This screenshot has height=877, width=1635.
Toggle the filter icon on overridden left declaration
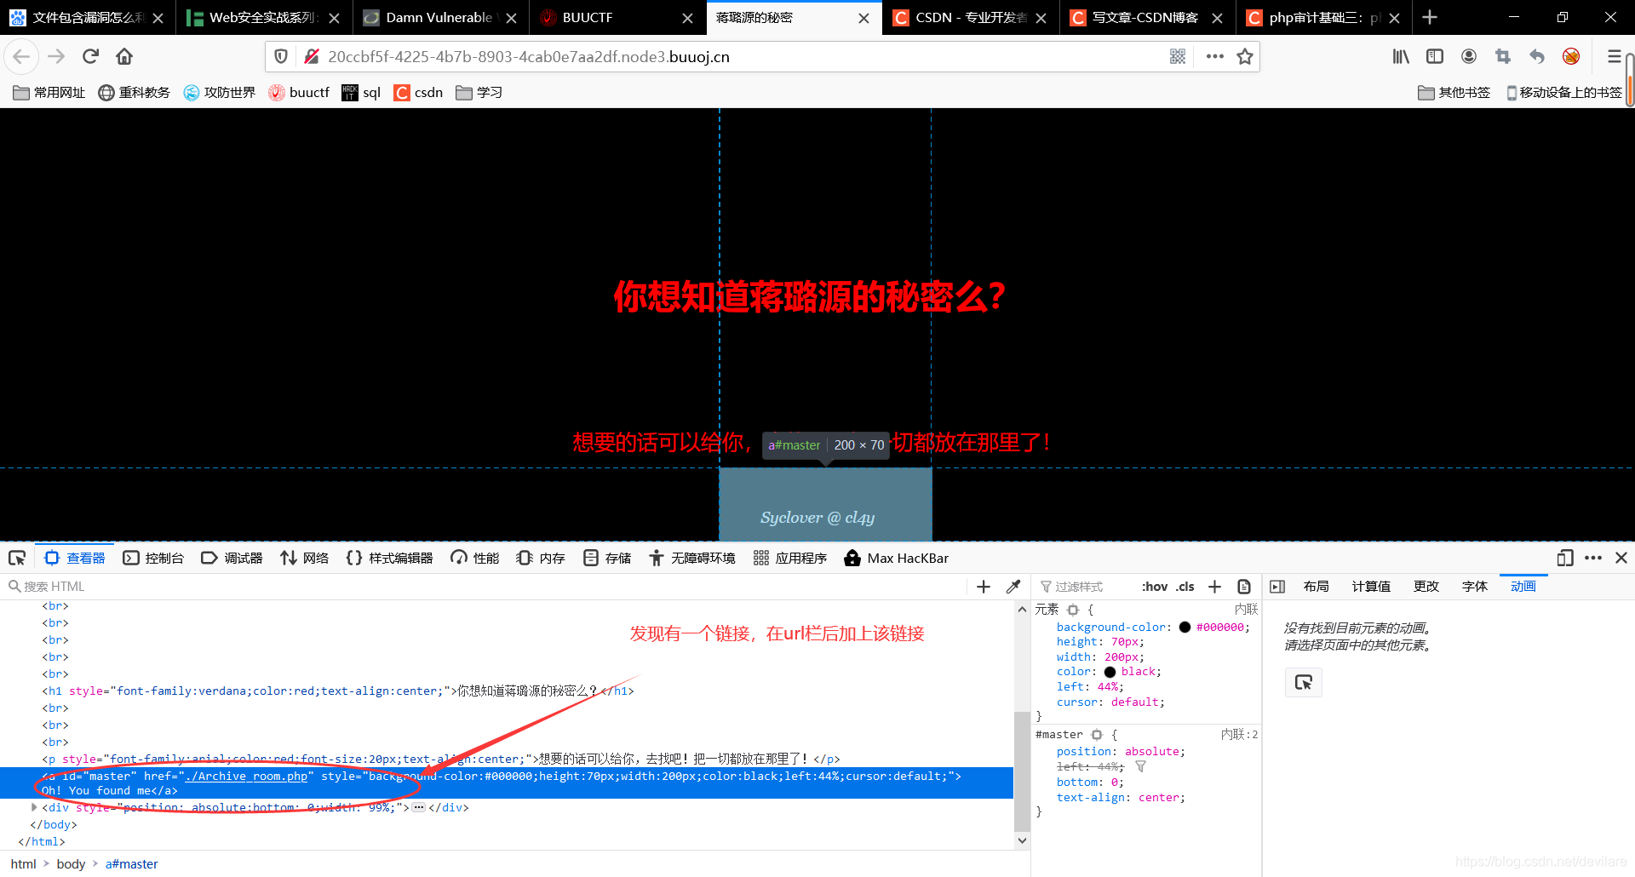point(1141,766)
